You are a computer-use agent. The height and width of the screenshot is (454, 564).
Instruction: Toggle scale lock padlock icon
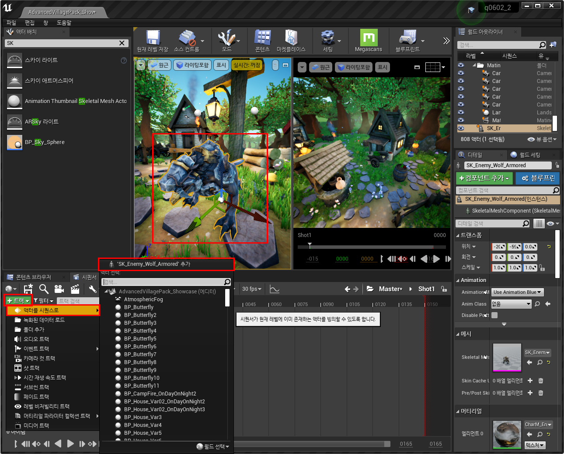[x=542, y=268]
